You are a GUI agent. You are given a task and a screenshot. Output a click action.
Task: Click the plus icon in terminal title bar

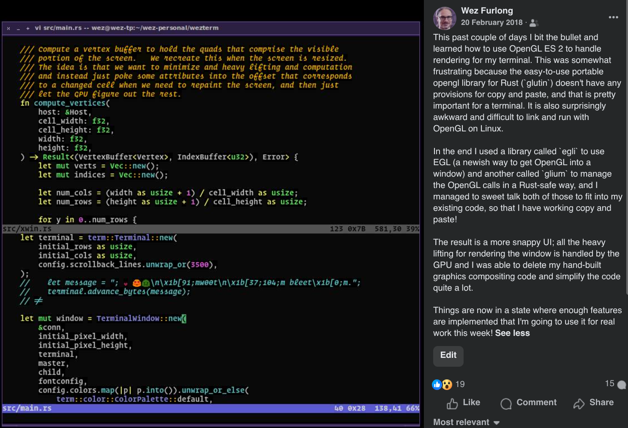(x=28, y=28)
